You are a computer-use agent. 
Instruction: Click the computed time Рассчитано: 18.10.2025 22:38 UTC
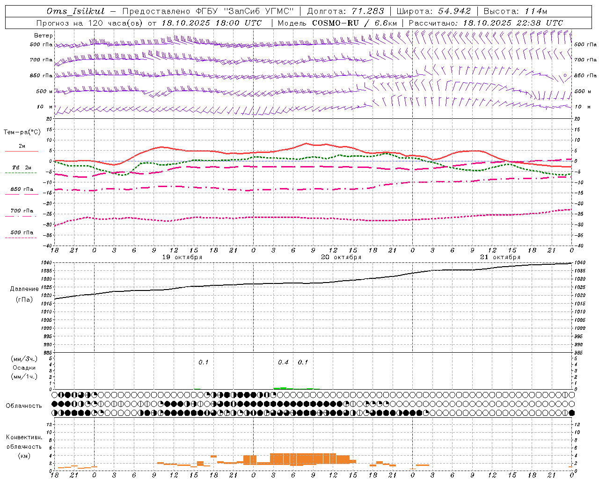(486, 23)
